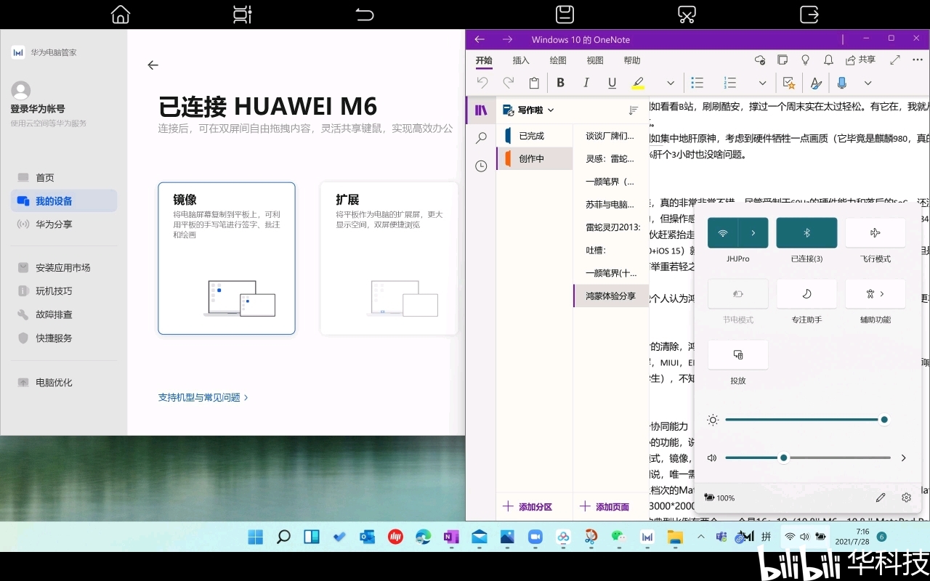
Task: Adjust the volume slider
Action: pos(807,458)
